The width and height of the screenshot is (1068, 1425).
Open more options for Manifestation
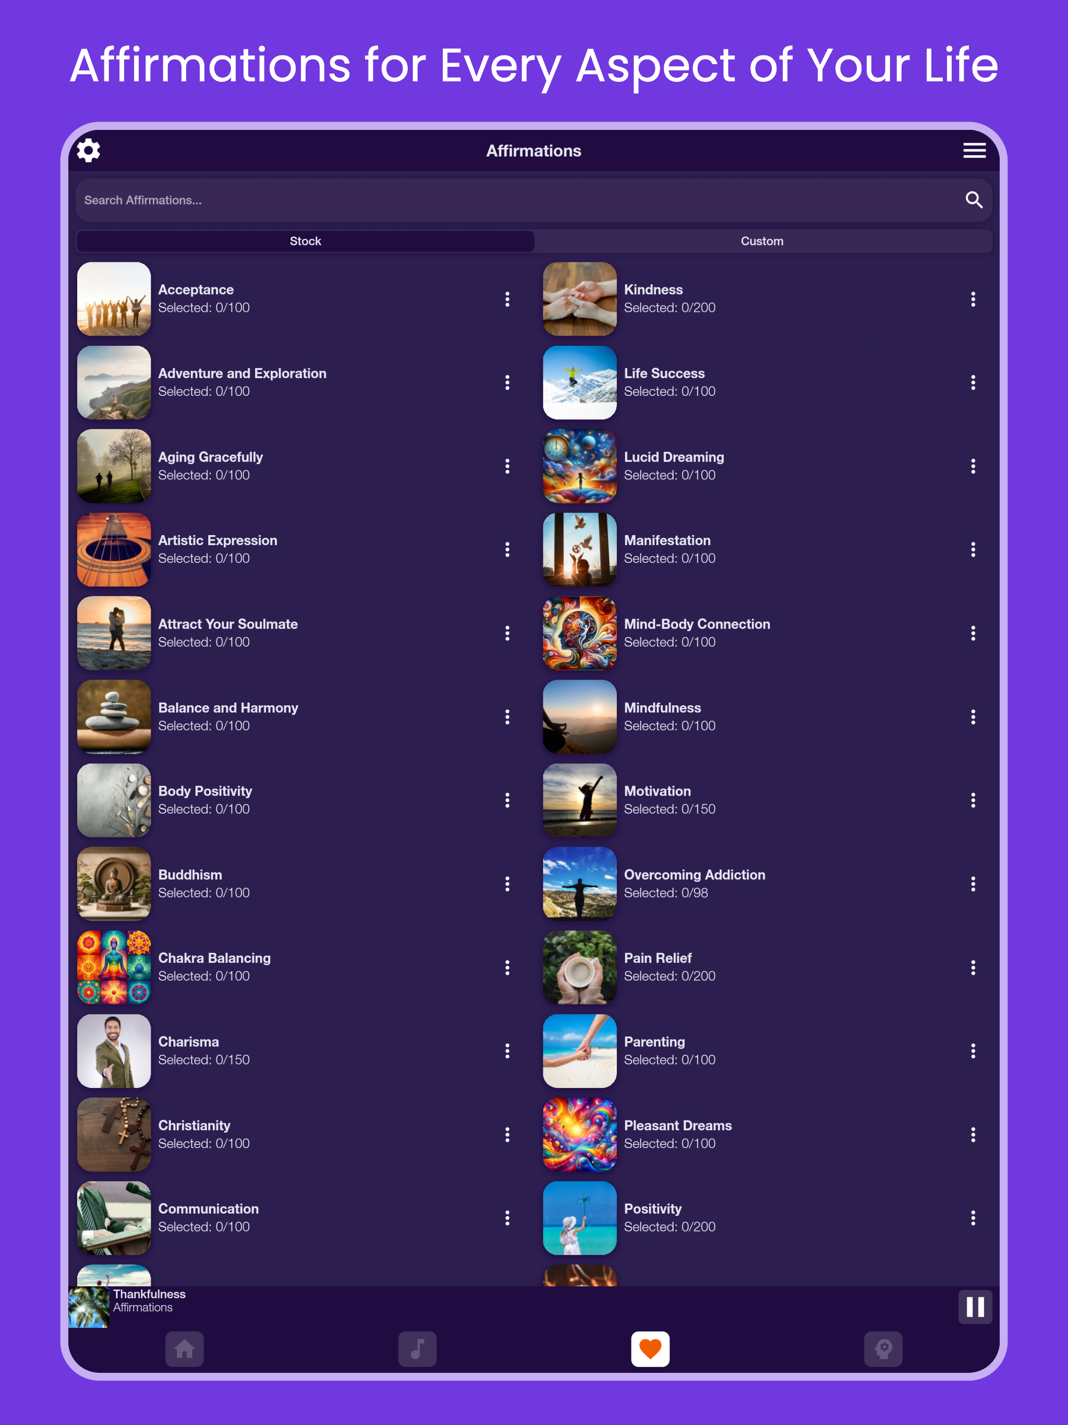tap(973, 550)
